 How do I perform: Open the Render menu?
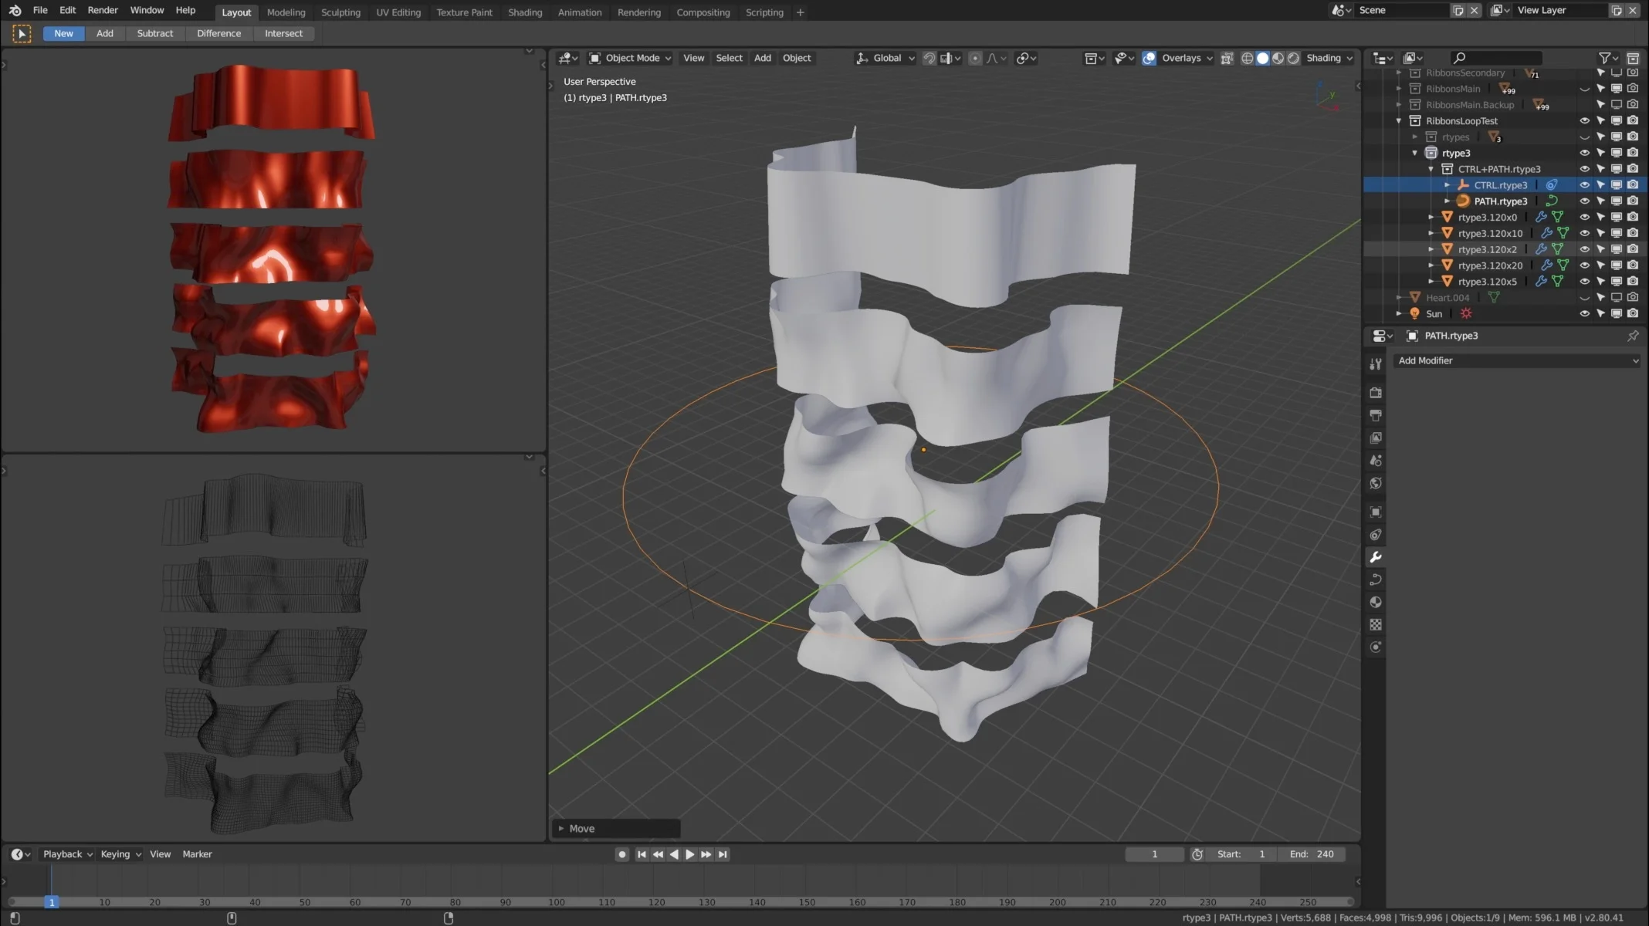pyautogui.click(x=103, y=11)
